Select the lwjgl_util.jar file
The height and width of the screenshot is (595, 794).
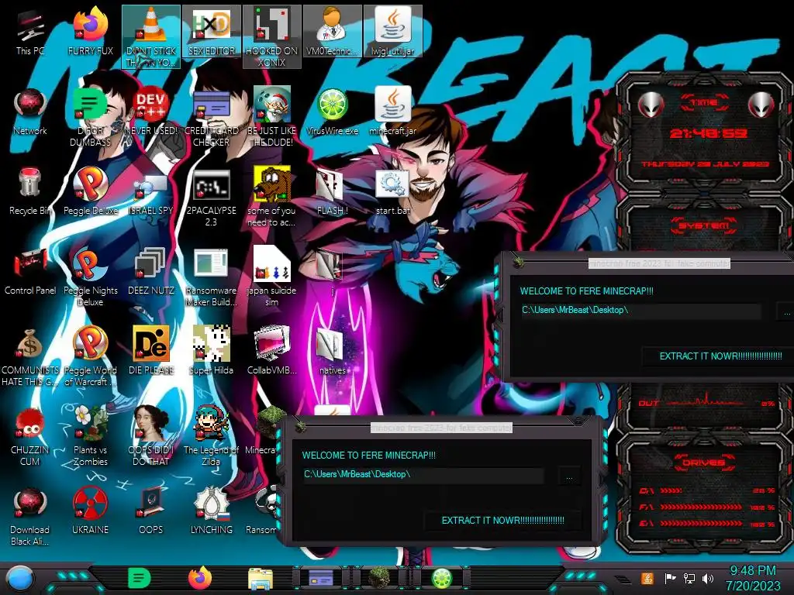(392, 31)
